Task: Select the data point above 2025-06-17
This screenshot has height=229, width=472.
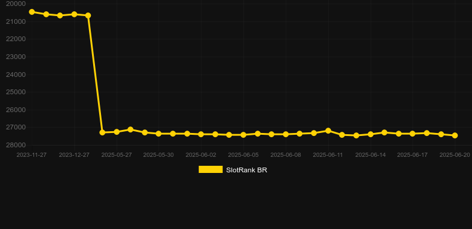Action: pos(412,134)
